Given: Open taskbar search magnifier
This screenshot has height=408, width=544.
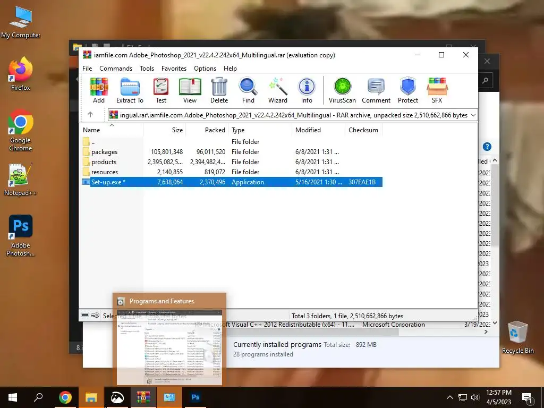Looking at the screenshot, I should pyautogui.click(x=38, y=397).
